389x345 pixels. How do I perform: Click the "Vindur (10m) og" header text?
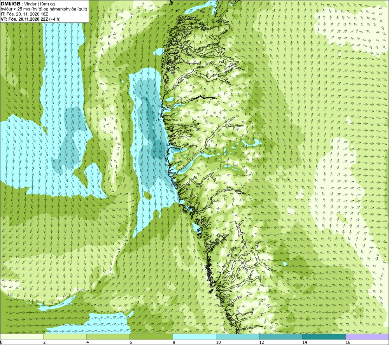tap(39, 4)
